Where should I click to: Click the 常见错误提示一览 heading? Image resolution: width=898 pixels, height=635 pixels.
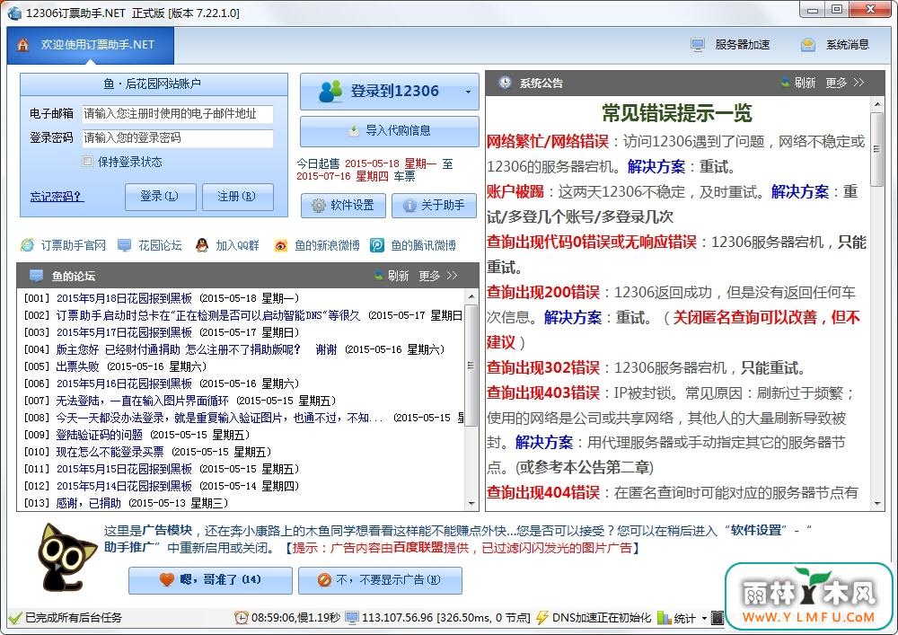676,113
